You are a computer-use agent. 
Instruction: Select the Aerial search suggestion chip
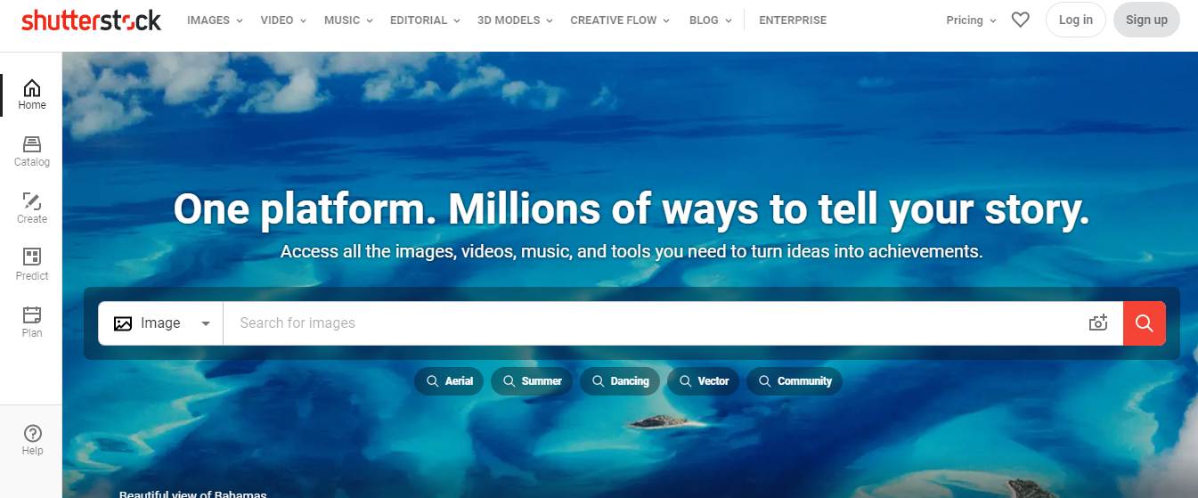click(449, 381)
